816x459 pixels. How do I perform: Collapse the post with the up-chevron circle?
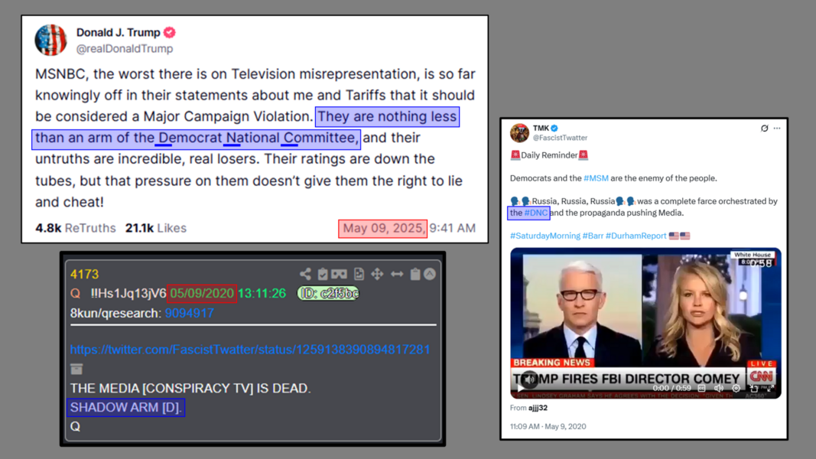pos(430,274)
